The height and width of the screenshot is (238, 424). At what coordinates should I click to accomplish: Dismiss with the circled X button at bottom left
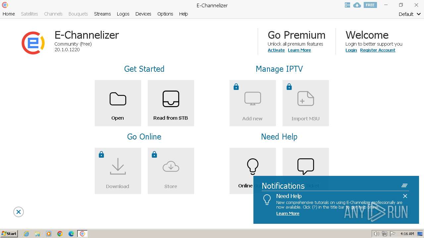click(19, 212)
